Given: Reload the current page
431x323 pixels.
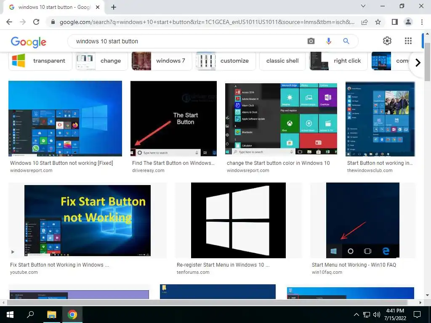Looking at the screenshot, I should click(x=36, y=22).
